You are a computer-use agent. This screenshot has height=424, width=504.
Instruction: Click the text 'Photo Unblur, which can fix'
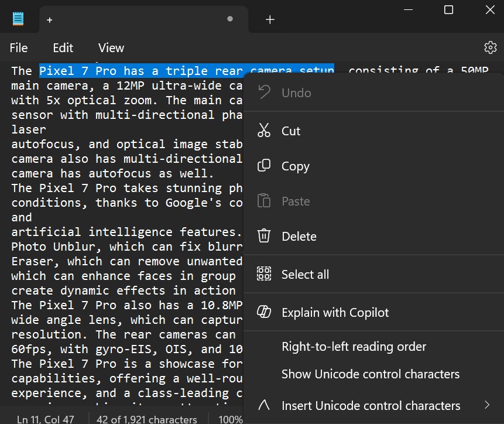106,247
